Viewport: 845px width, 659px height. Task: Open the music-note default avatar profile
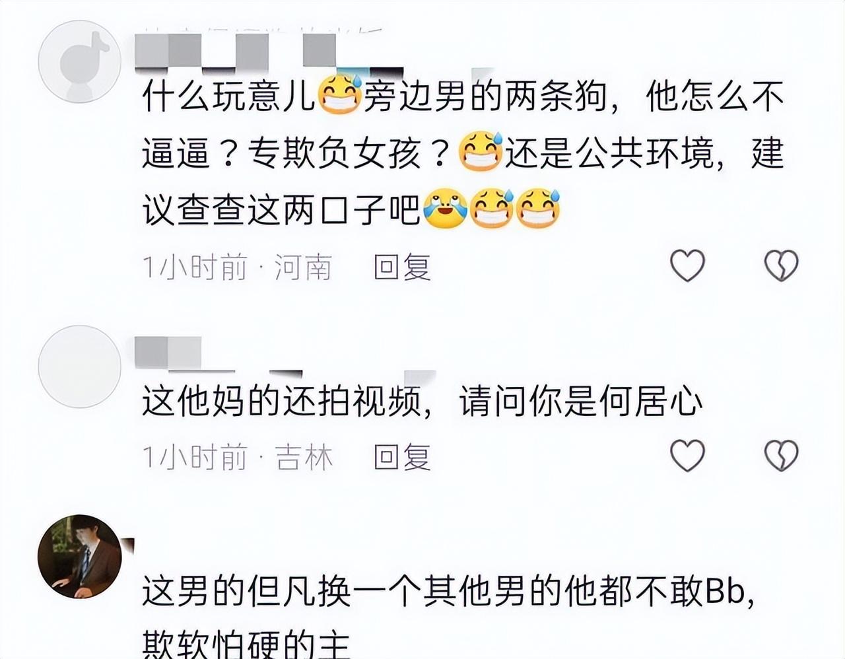(79, 61)
